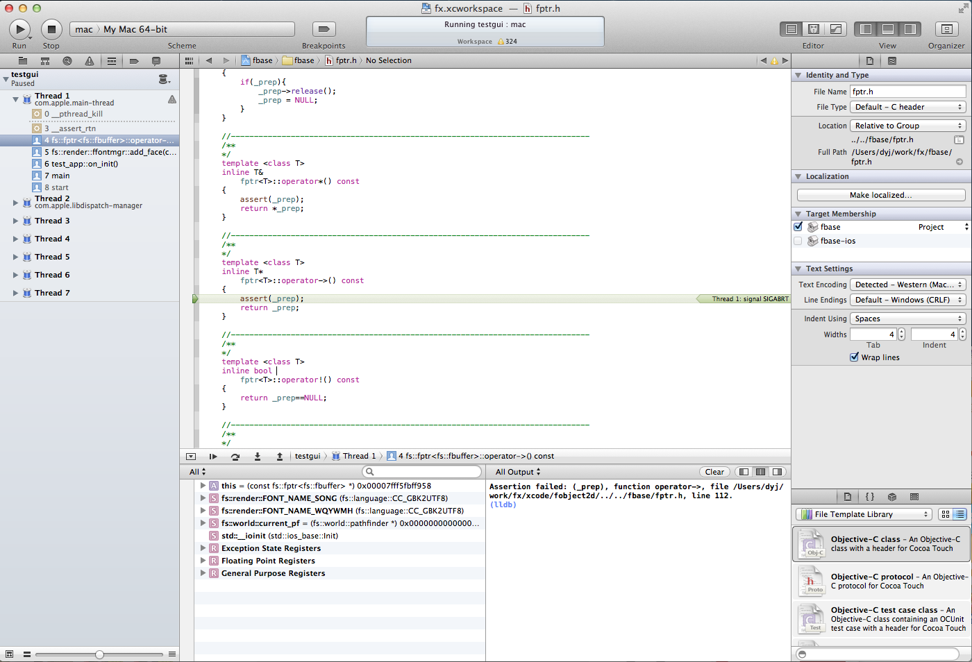
Task: Open the Line Endings dropdown
Action: 907,300
